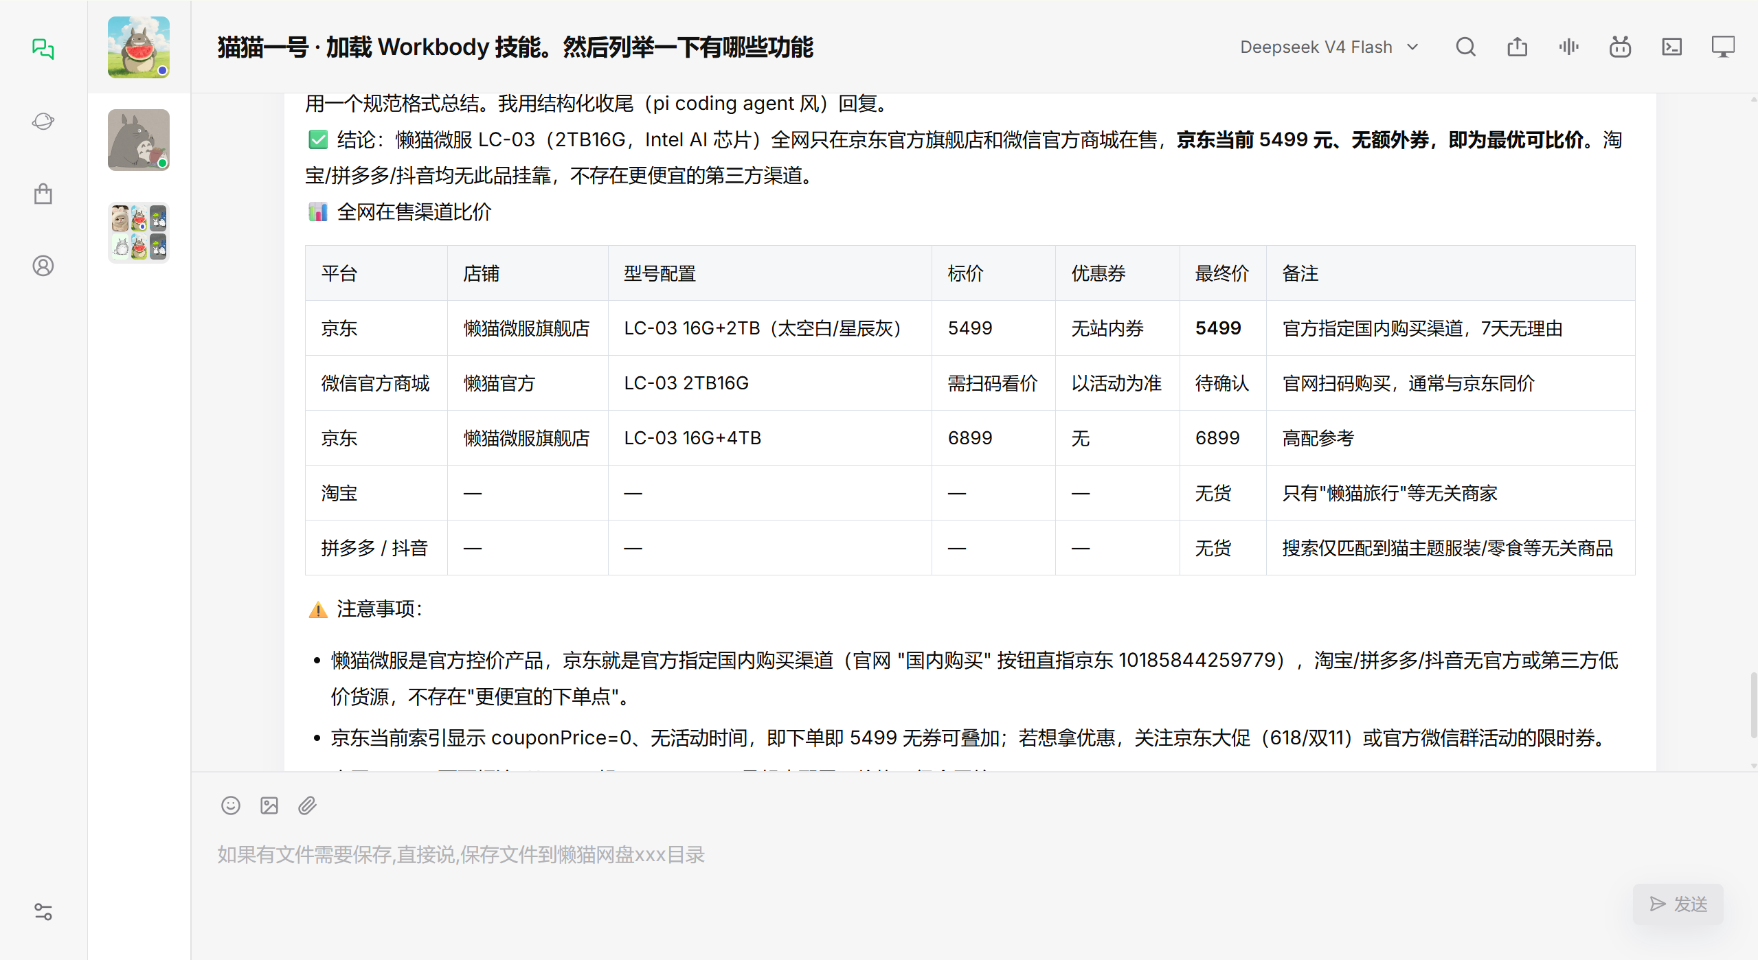Click the bar chart emoji icon

click(x=318, y=212)
